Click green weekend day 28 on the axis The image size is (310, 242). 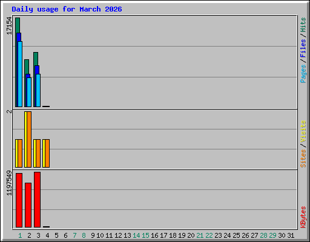[263, 235]
